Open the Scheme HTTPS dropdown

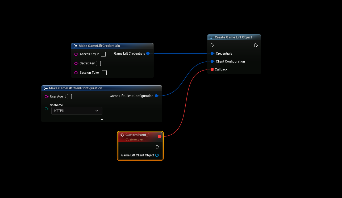[77, 111]
